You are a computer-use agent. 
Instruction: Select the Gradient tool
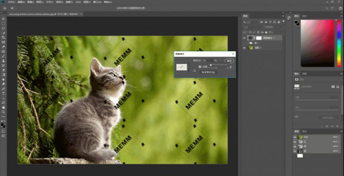(x=3, y=75)
